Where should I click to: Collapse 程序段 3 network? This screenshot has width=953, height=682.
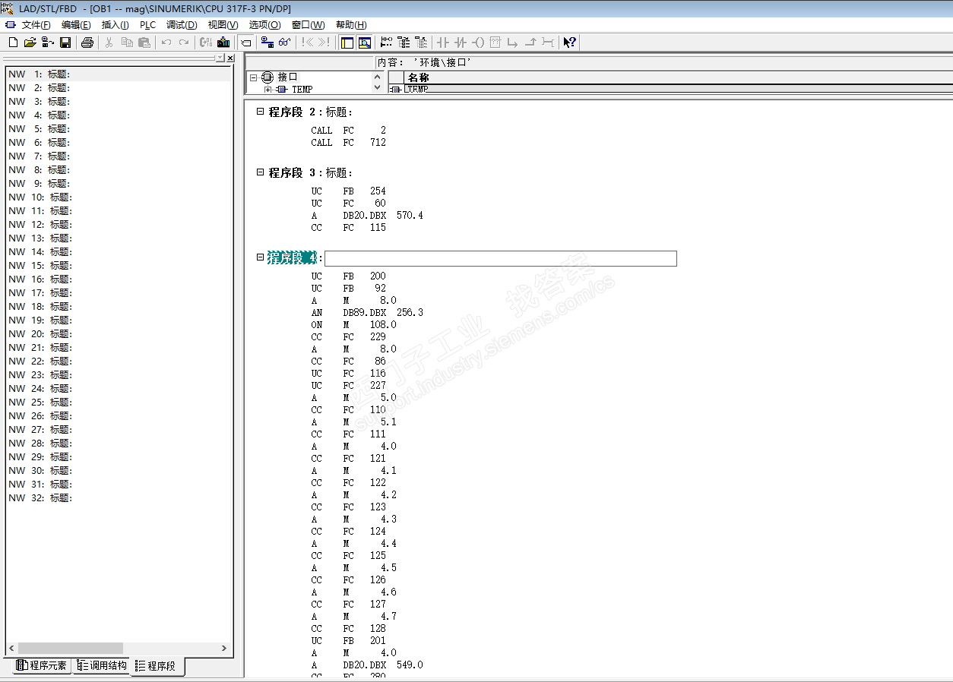[260, 172]
